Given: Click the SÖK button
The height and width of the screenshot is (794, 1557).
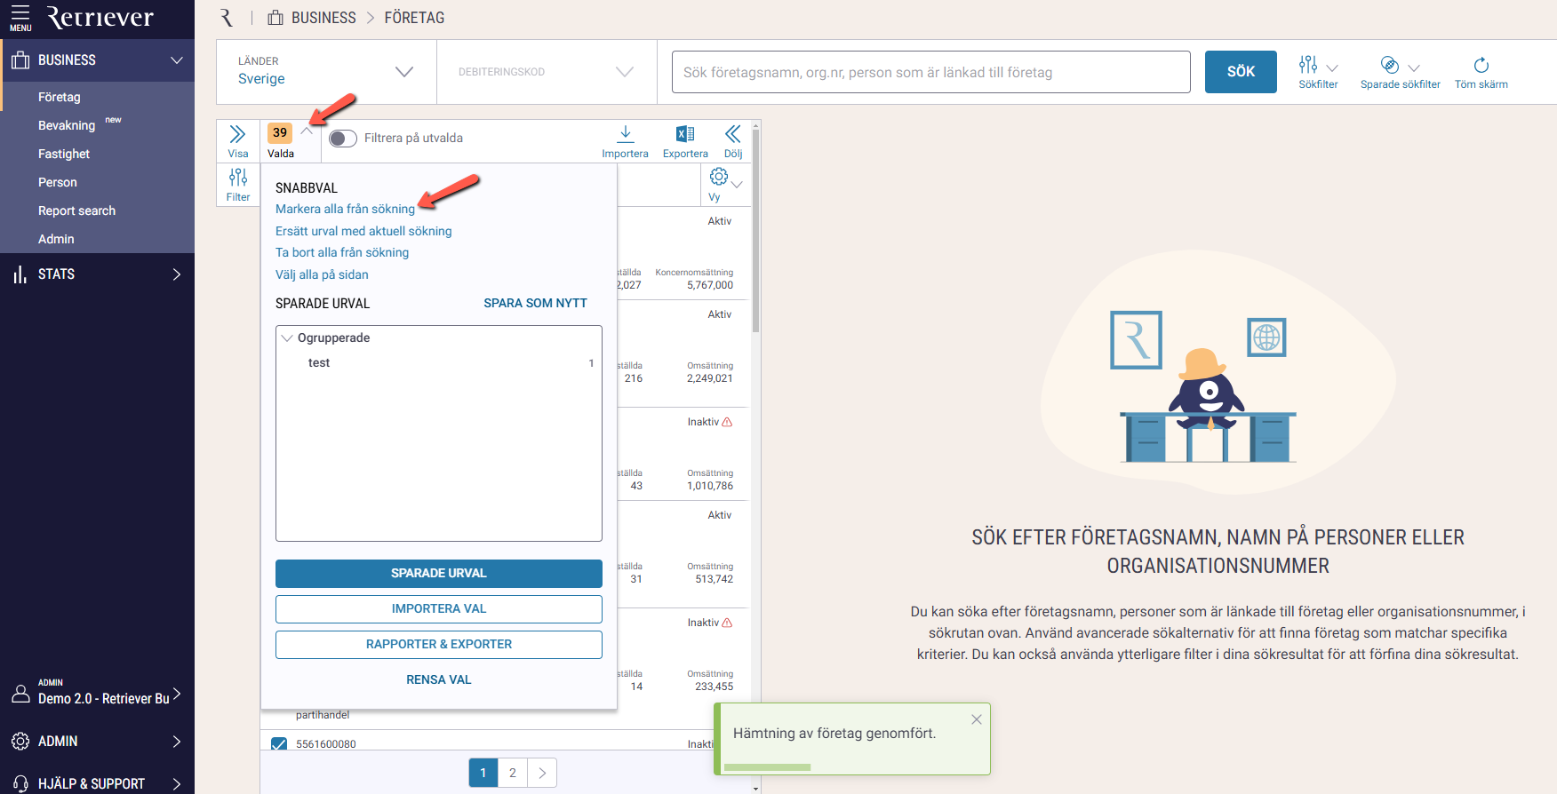Looking at the screenshot, I should tap(1241, 72).
